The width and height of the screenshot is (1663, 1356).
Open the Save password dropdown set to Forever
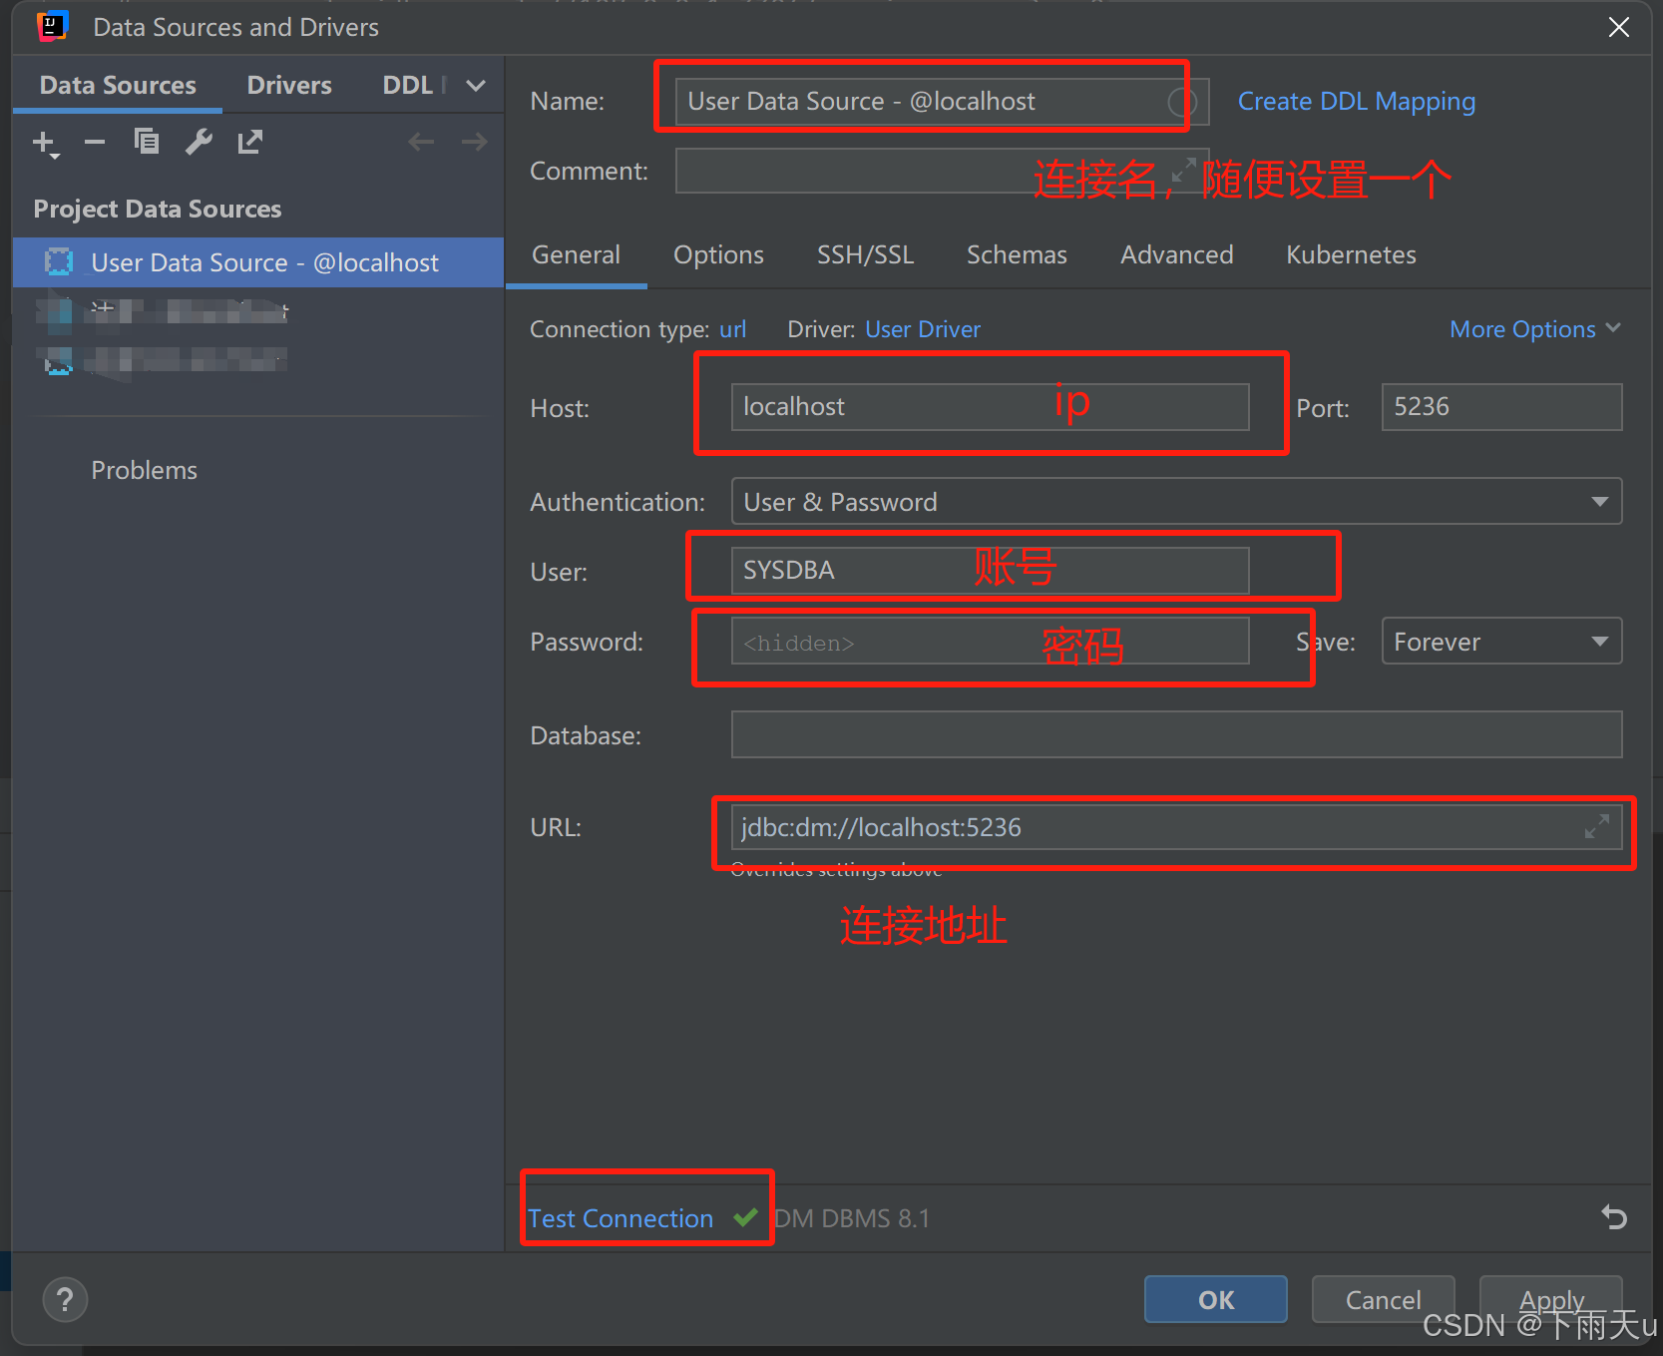tap(1501, 641)
